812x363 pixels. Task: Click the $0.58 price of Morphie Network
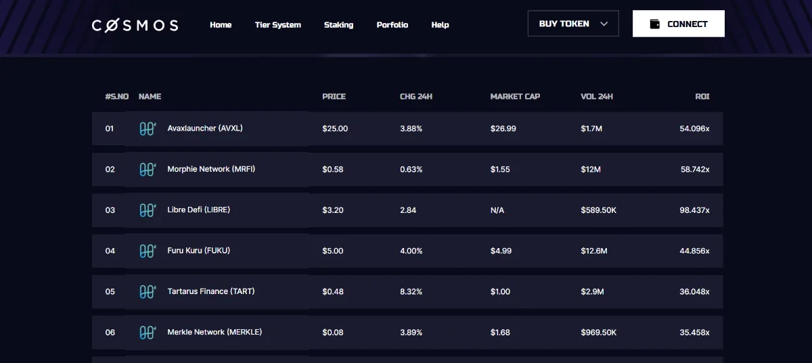coord(333,169)
